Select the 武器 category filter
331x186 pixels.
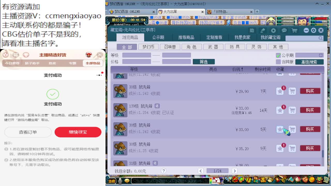point(213,47)
